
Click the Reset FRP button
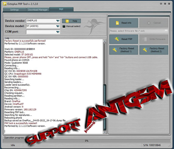124,39
